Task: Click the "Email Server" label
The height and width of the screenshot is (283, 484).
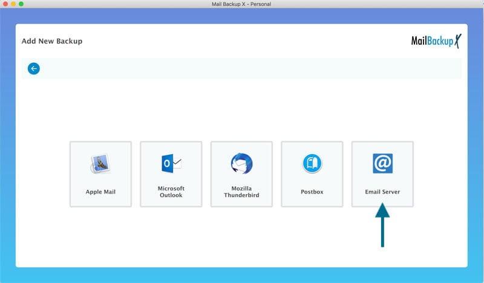Action: coord(382,192)
